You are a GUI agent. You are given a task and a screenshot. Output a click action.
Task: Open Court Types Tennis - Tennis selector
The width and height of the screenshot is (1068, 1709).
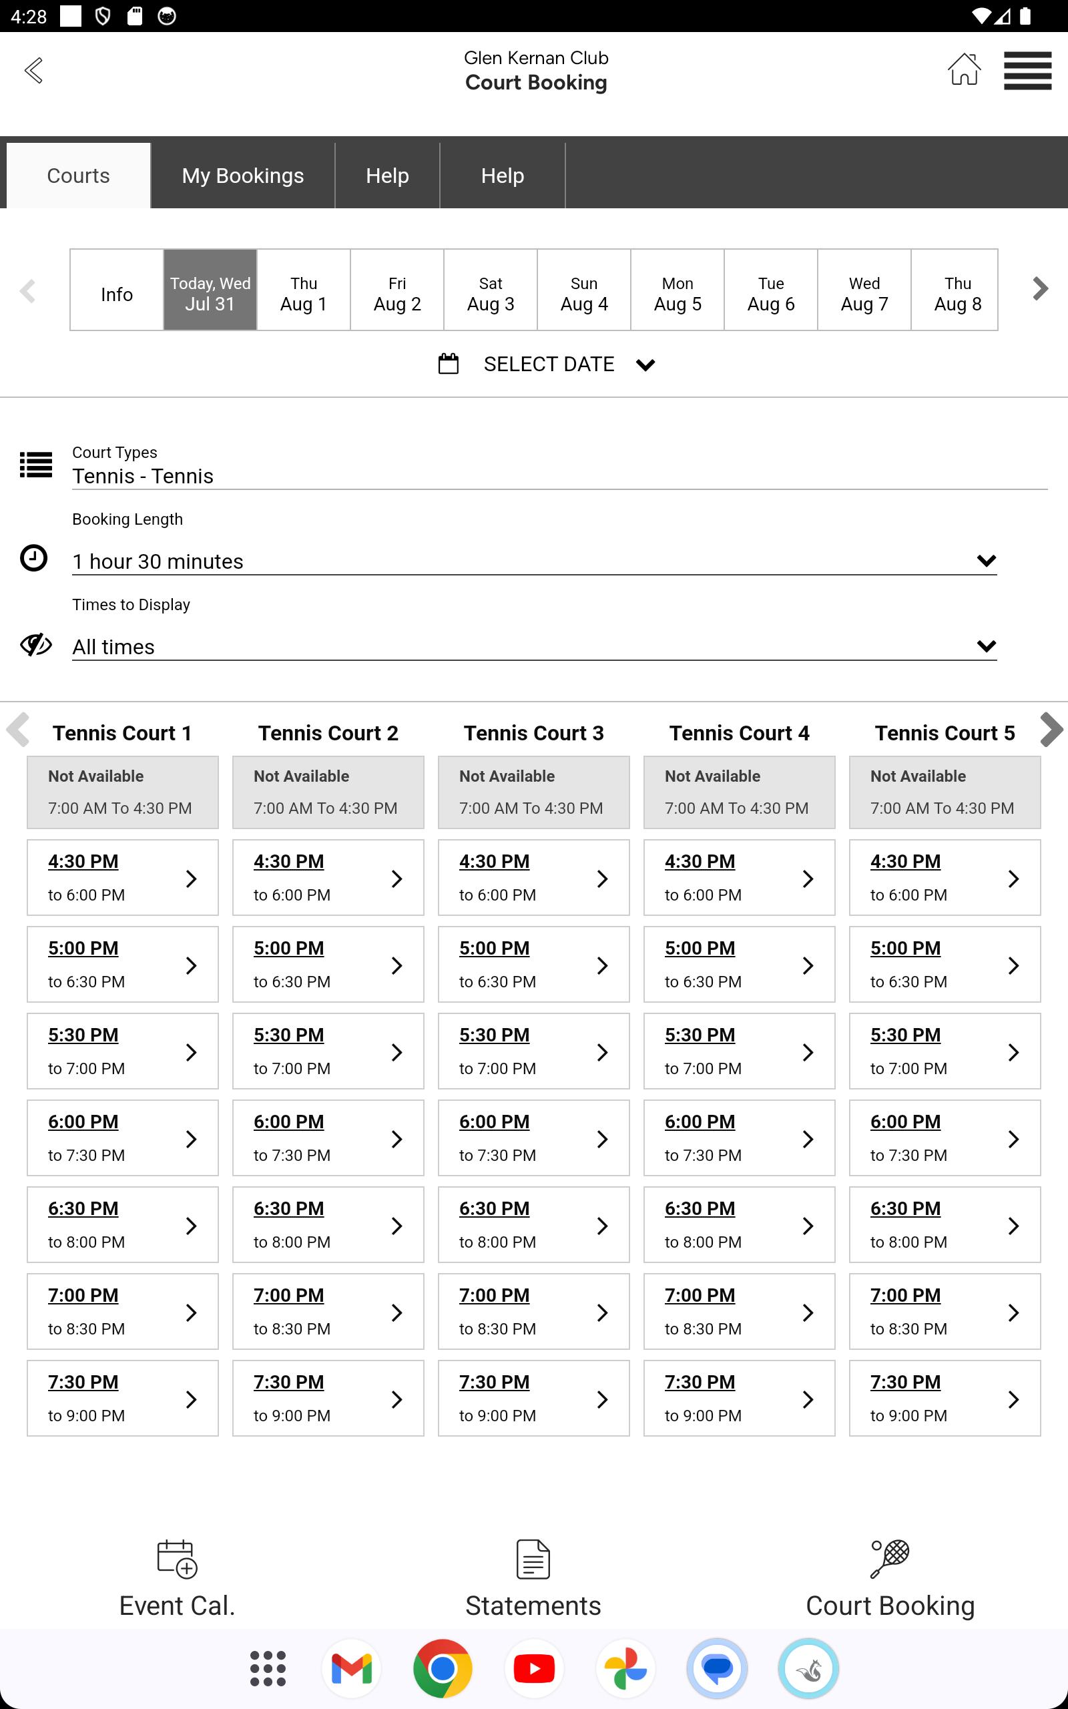(x=559, y=476)
